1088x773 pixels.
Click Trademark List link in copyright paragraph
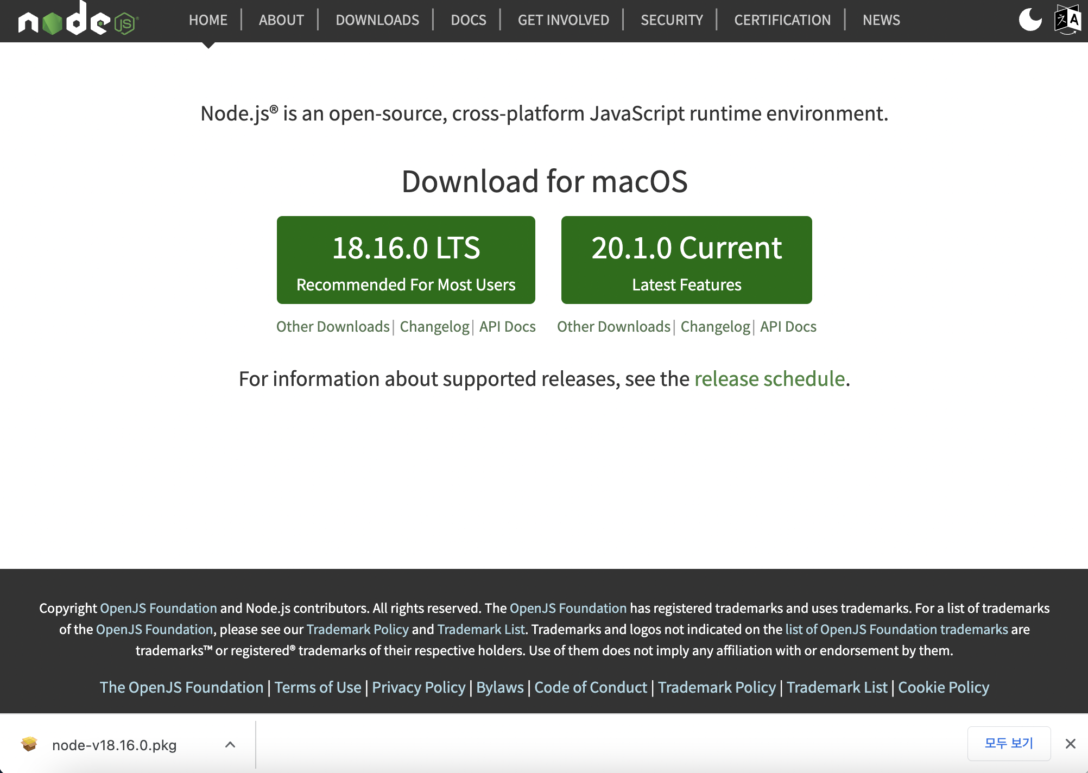tap(481, 629)
